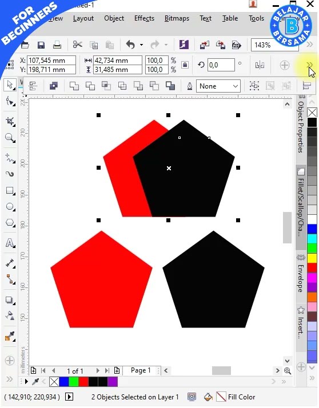Open the Fillet/Scallop/Chamfer docker tab

[301, 206]
